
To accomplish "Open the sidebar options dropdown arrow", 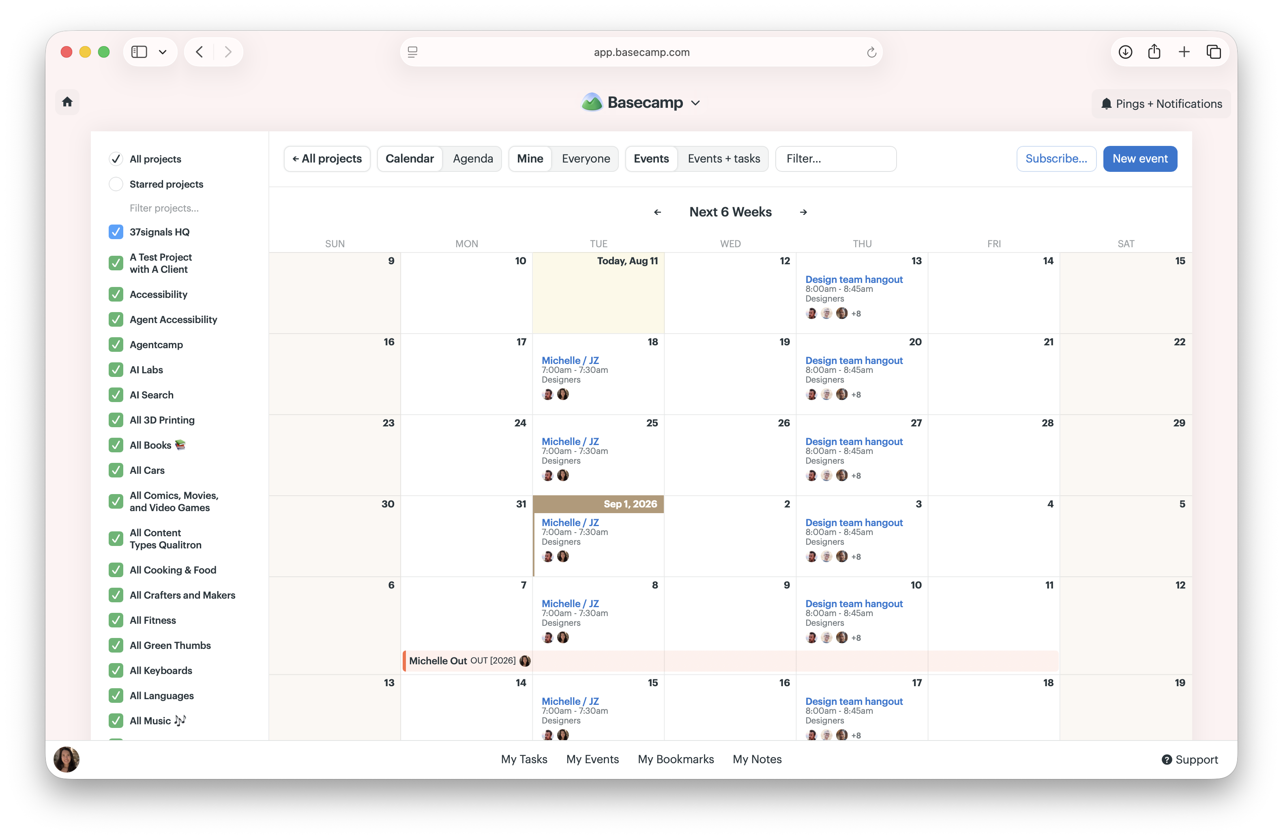I will [162, 52].
